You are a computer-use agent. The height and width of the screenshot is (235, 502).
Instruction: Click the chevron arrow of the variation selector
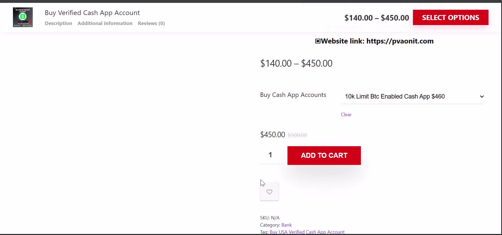(482, 96)
